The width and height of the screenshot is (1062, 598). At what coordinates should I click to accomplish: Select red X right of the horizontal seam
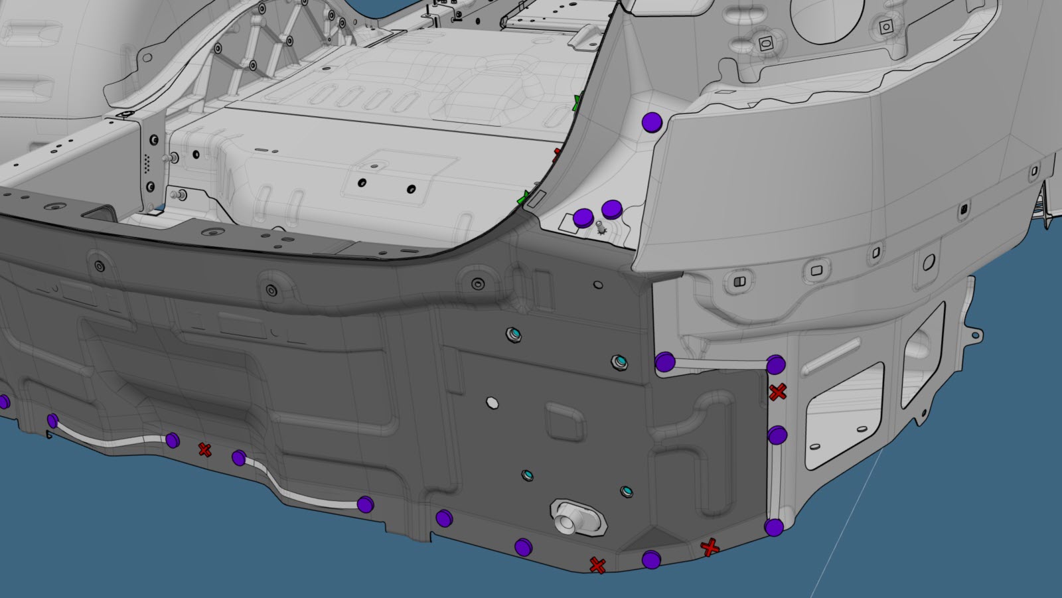point(777,392)
